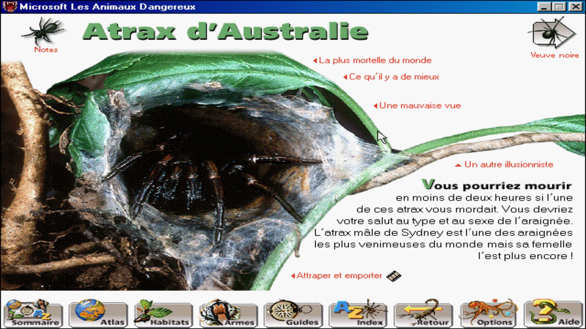Maximize the Animaux Dangereux window
This screenshot has width=586, height=329.
coord(559,7)
